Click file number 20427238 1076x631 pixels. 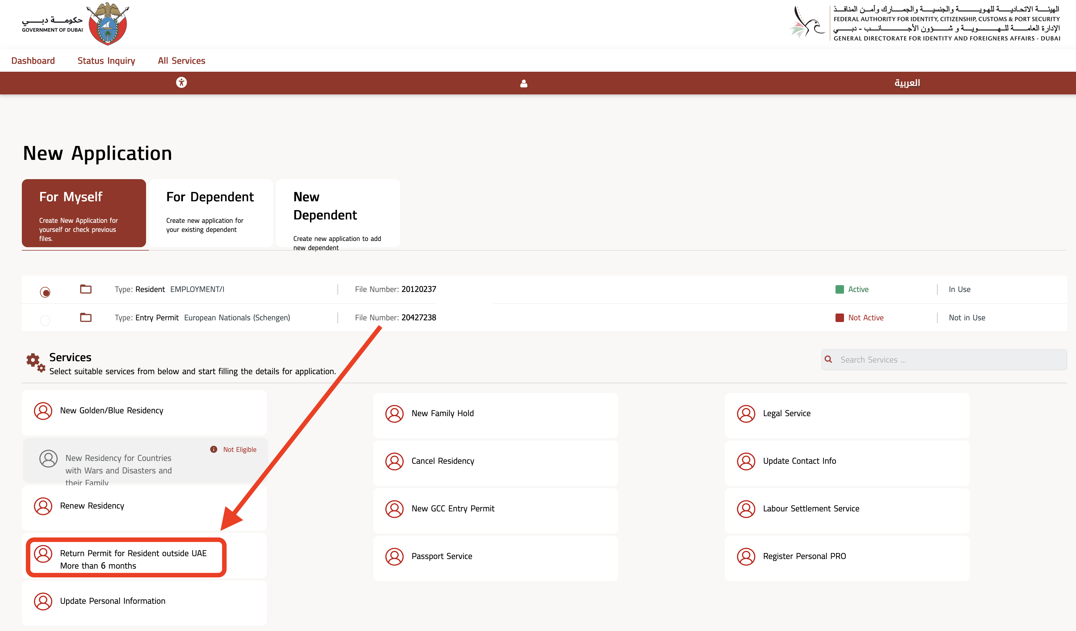point(418,317)
